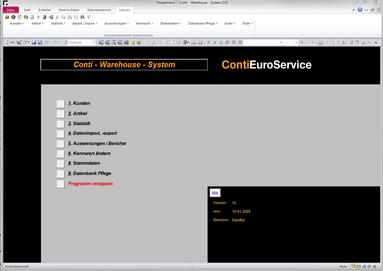Click the scissors cut icon
This screenshot has height=271, width=383.
57,17
